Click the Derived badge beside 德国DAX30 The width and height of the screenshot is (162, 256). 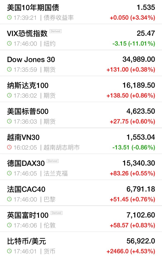pyautogui.click(x=52, y=161)
